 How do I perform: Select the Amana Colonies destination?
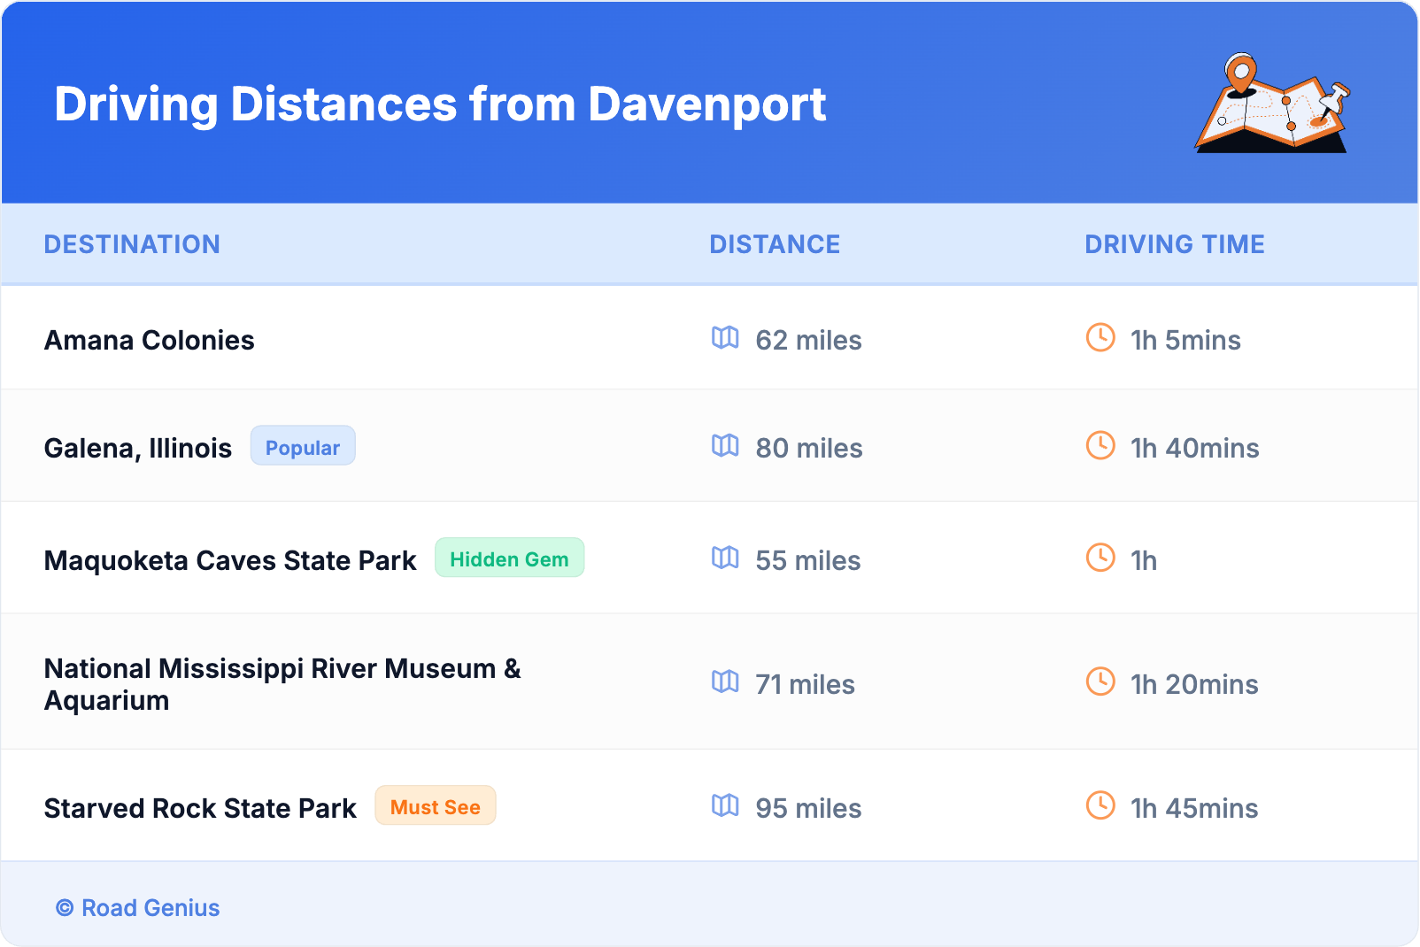pos(150,341)
